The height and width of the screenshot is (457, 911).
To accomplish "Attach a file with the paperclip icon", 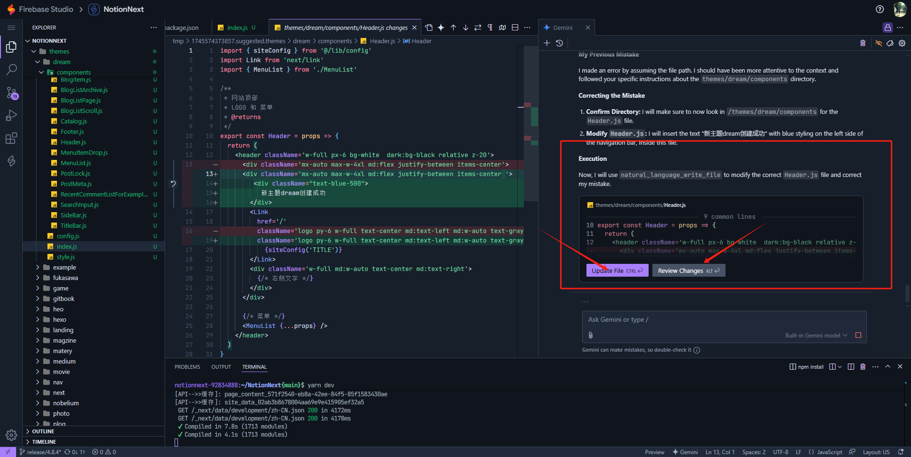I will click(x=591, y=335).
